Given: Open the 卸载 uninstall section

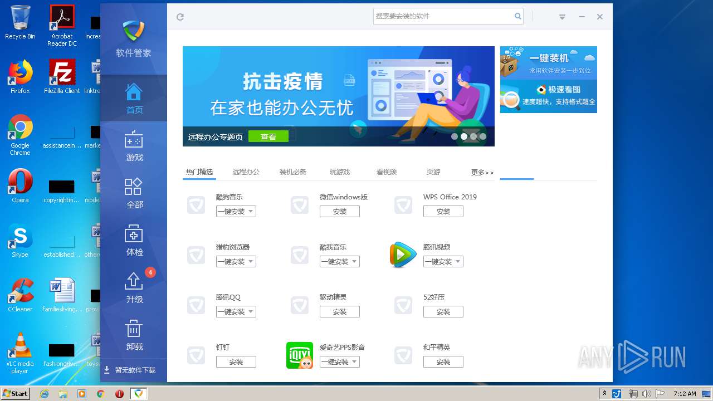Looking at the screenshot, I should (x=134, y=335).
